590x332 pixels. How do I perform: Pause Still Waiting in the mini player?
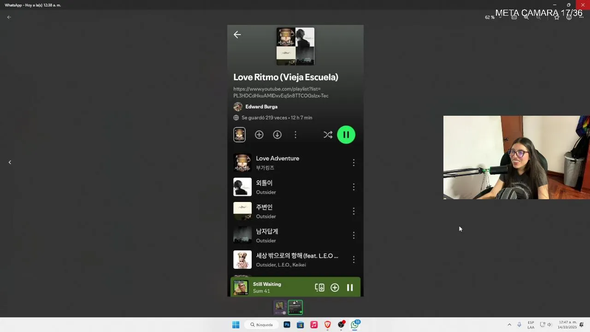350,287
